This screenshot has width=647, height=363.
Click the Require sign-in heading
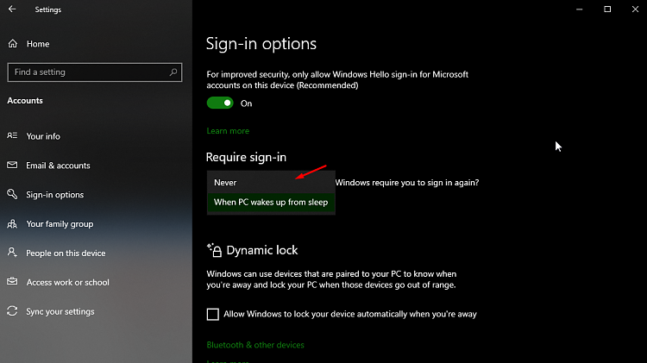246,157
